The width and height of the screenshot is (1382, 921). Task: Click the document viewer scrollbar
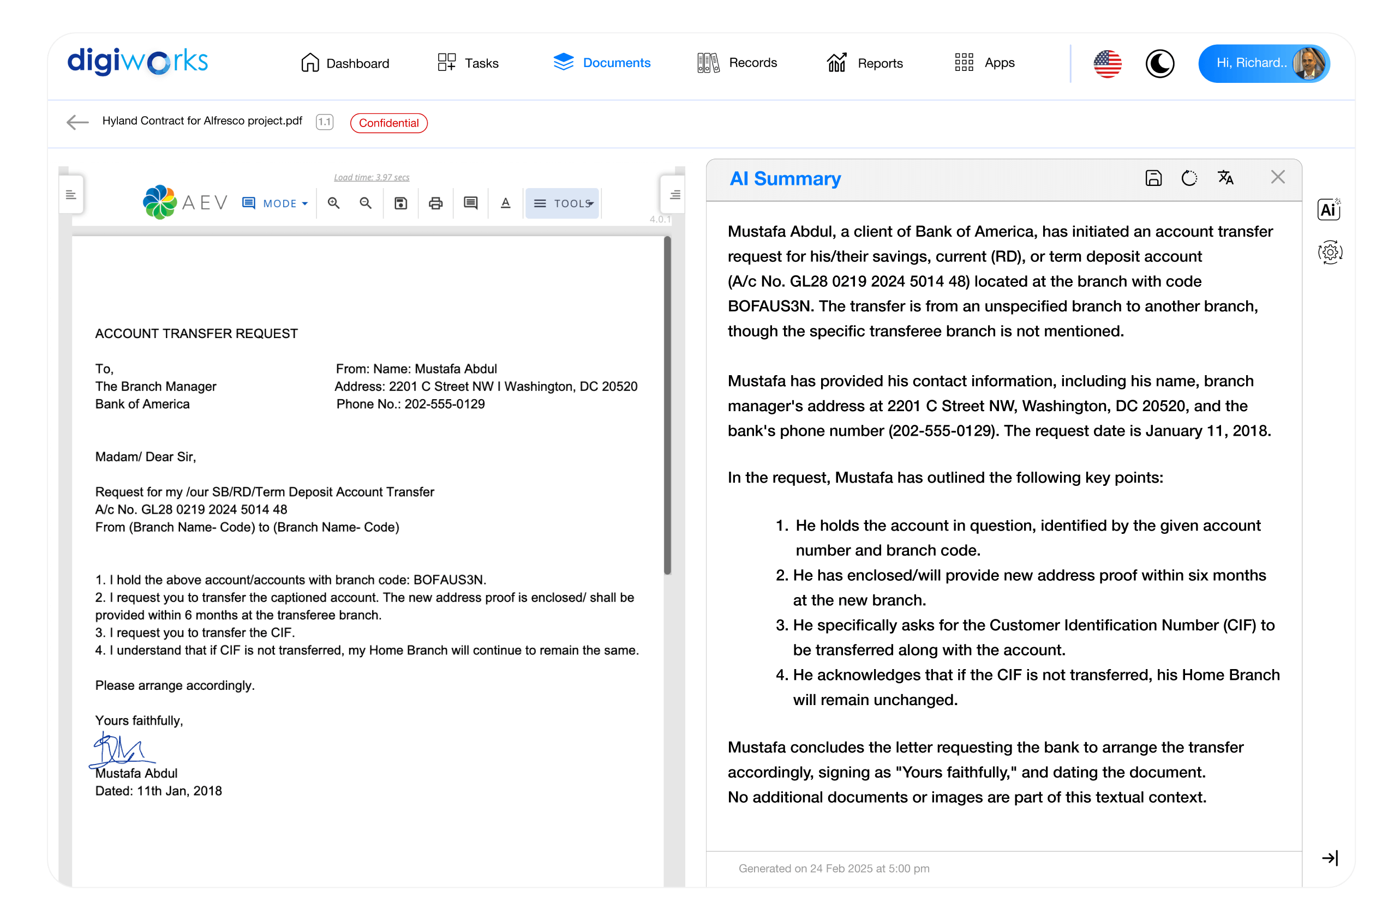(x=667, y=405)
